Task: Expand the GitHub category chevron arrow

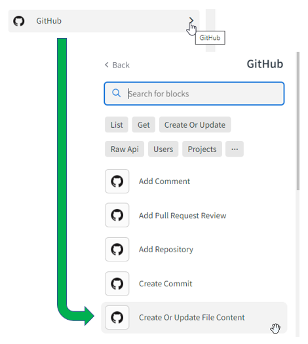Action: 191,20
